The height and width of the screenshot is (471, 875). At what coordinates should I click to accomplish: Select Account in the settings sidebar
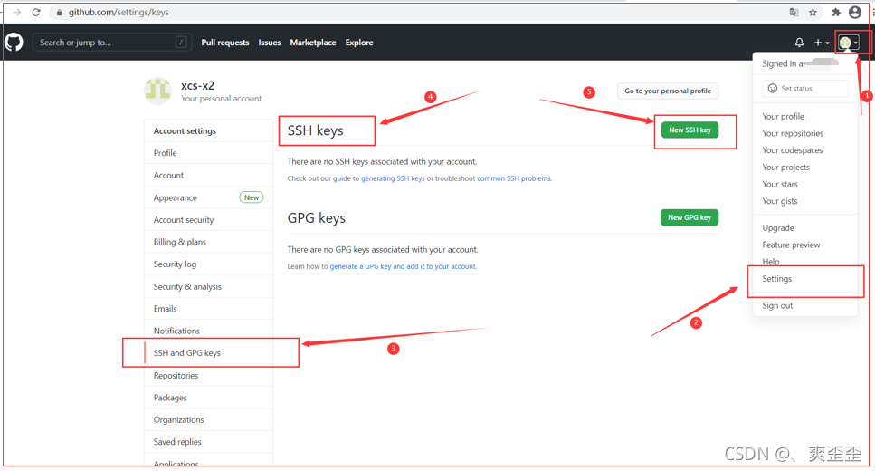coord(208,176)
